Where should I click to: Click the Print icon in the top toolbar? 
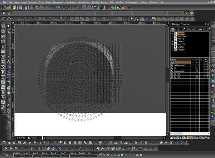21,7
